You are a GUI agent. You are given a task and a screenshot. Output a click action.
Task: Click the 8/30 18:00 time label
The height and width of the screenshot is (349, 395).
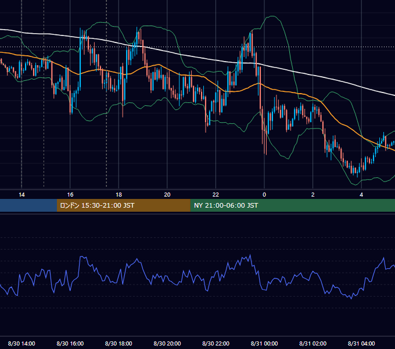point(119,343)
